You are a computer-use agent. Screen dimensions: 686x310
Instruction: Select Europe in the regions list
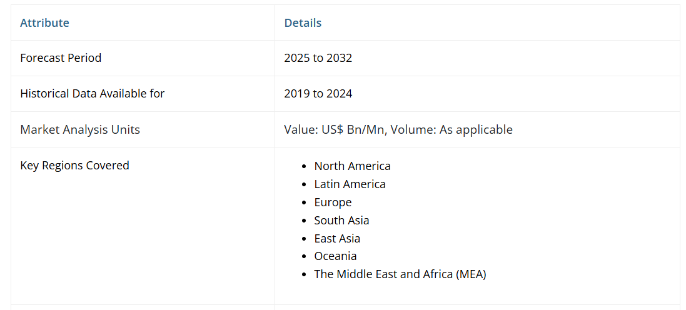click(x=333, y=202)
